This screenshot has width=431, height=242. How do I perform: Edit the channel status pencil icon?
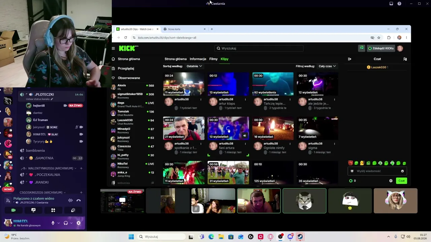(x=52, y=99)
